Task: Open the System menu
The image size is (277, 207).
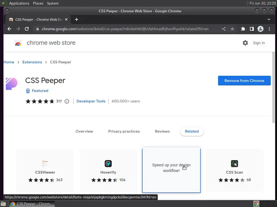Action: pyautogui.click(x=53, y=3)
